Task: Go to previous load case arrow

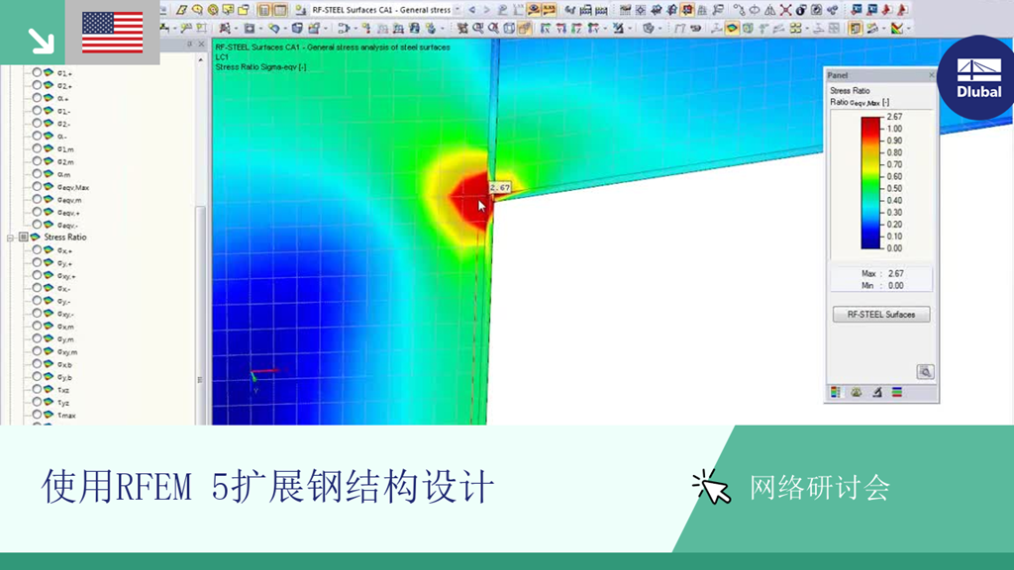Action: pos(472,10)
